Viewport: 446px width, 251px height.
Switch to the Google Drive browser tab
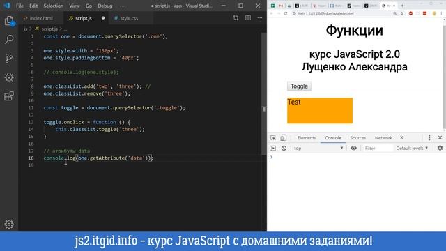click(289, 6)
